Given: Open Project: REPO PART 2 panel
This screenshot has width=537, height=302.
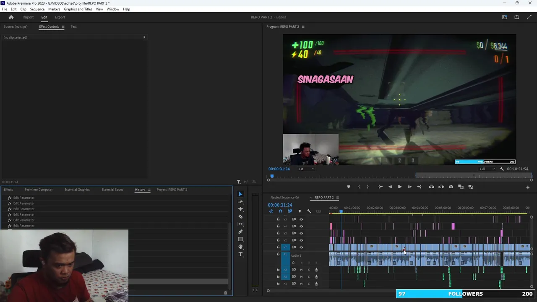Looking at the screenshot, I should tap(172, 190).
